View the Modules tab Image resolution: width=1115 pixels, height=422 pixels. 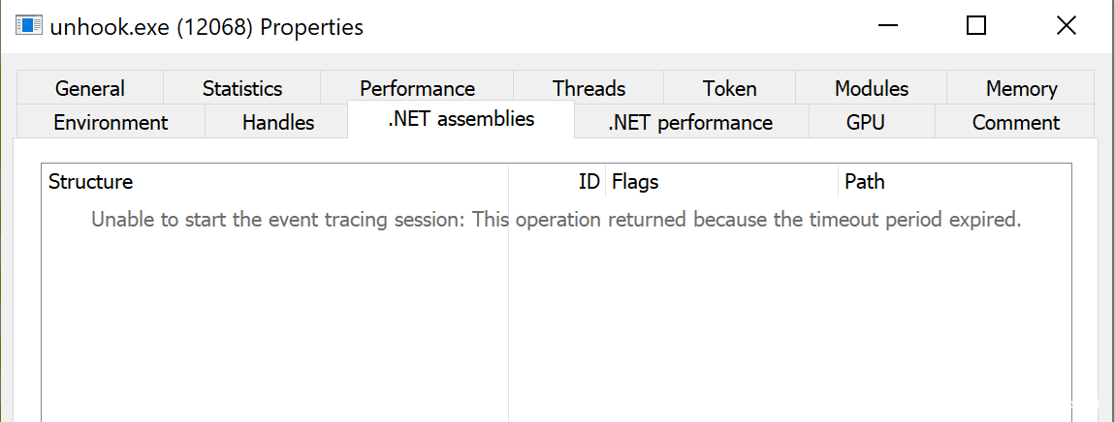[x=871, y=88]
